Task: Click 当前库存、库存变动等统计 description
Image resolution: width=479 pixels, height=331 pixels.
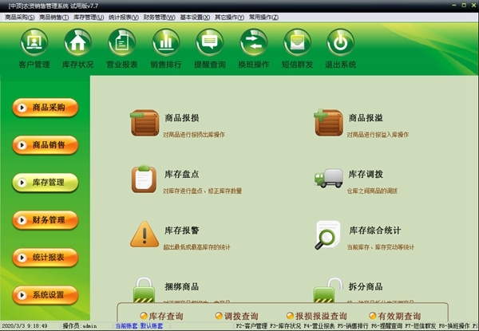Action: (x=381, y=247)
